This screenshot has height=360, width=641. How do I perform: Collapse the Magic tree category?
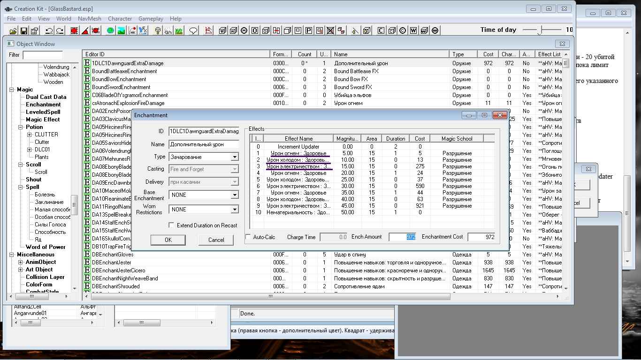[x=12, y=90]
